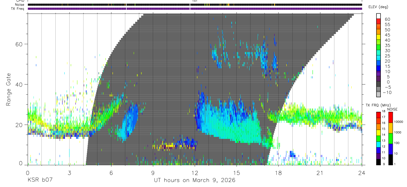Pick the blue block of the NOISE colorbar

point(391,149)
